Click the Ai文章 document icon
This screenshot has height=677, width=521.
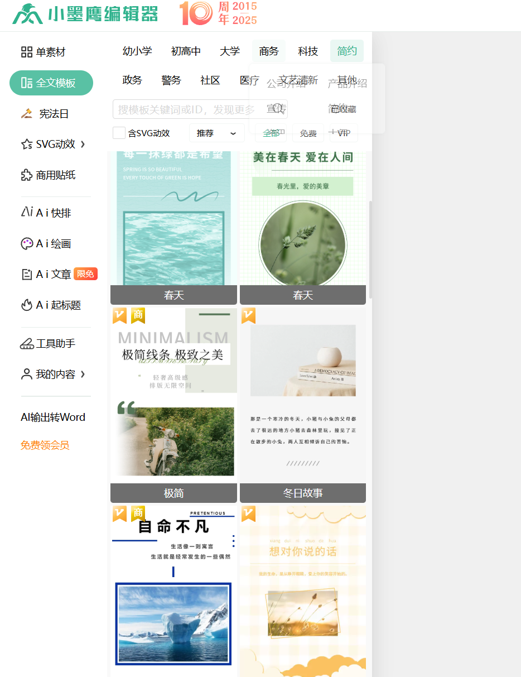[26, 275]
